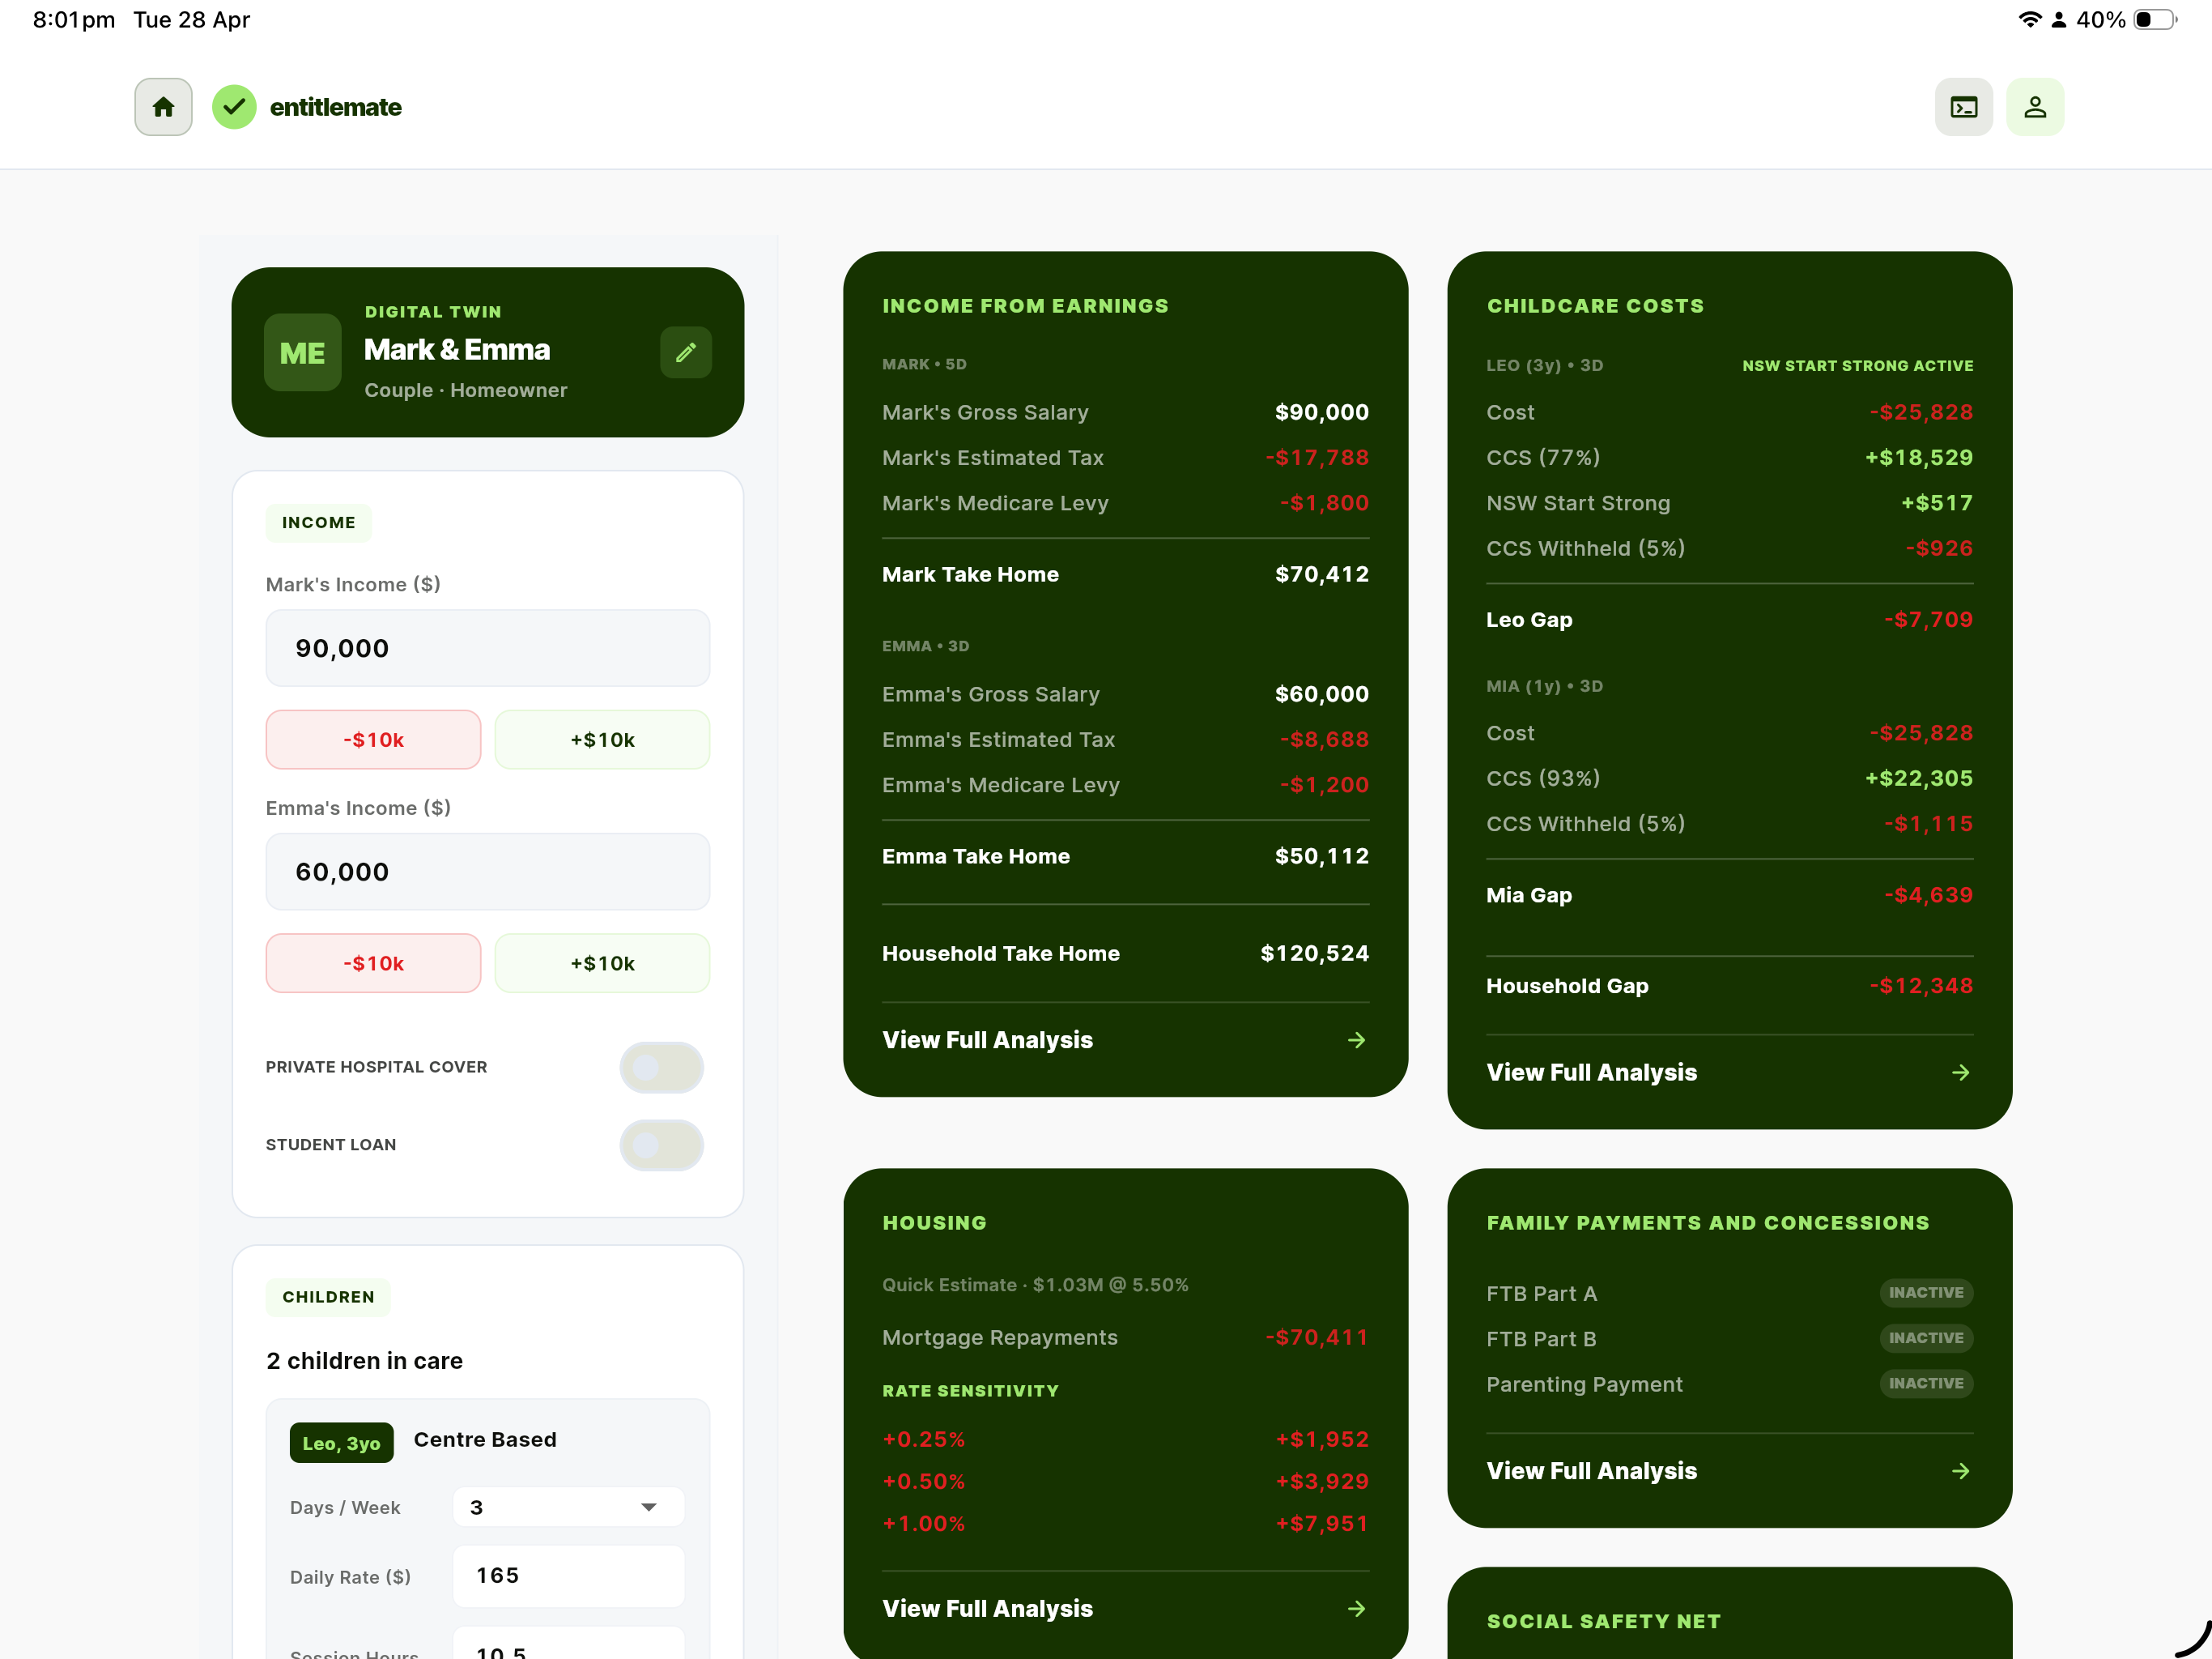The height and width of the screenshot is (1659, 2212).
Task: Click the +0.25% rate sensitivity row
Action: pyautogui.click(x=1125, y=1439)
